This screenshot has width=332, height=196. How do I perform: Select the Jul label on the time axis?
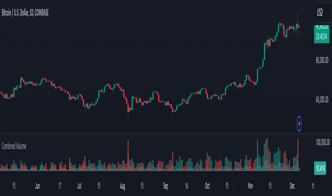[x=79, y=186]
